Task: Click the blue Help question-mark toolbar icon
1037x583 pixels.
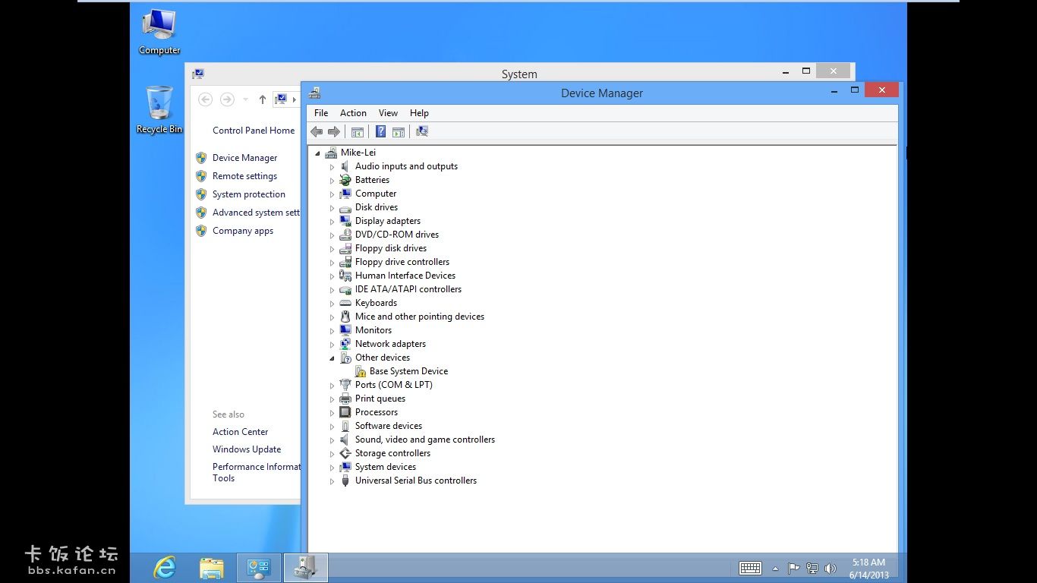Action: point(380,131)
